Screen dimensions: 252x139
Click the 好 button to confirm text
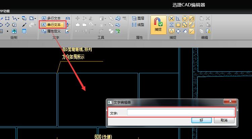[201, 120]
